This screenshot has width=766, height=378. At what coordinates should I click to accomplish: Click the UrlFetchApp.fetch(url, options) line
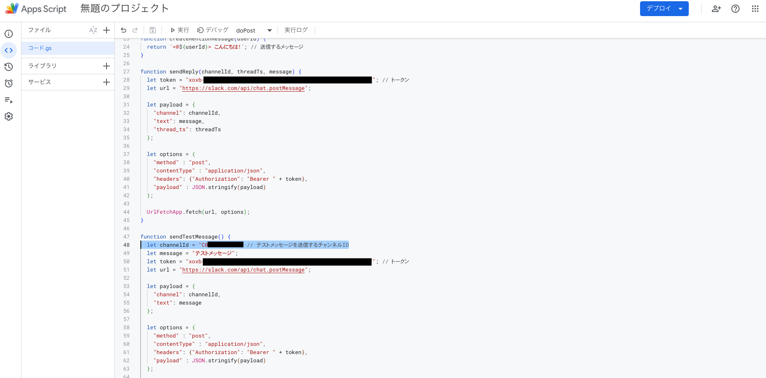(198, 212)
